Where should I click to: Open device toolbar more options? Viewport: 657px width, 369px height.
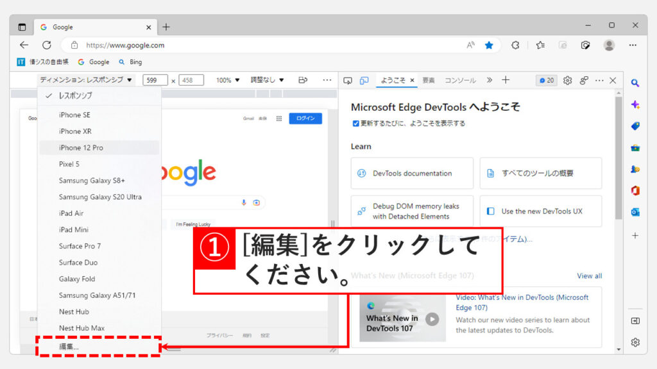click(x=327, y=80)
